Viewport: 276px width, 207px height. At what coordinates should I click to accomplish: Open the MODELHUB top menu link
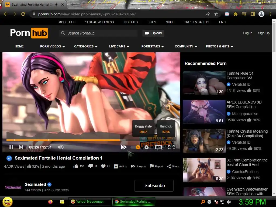tap(67, 22)
